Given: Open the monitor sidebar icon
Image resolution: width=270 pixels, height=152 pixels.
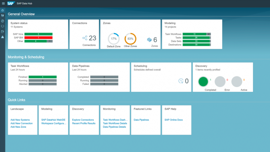Looking at the screenshot, I should [3, 26].
